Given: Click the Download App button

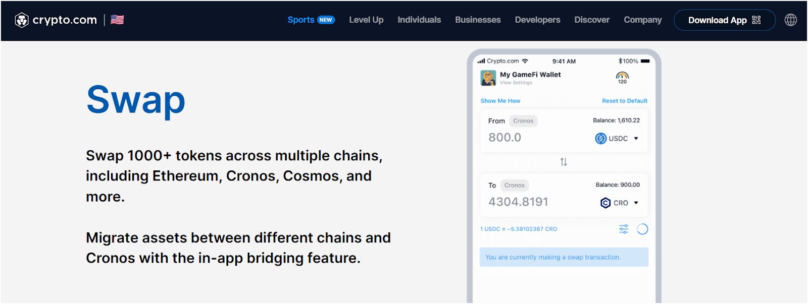Looking at the screenshot, I should click(725, 20).
